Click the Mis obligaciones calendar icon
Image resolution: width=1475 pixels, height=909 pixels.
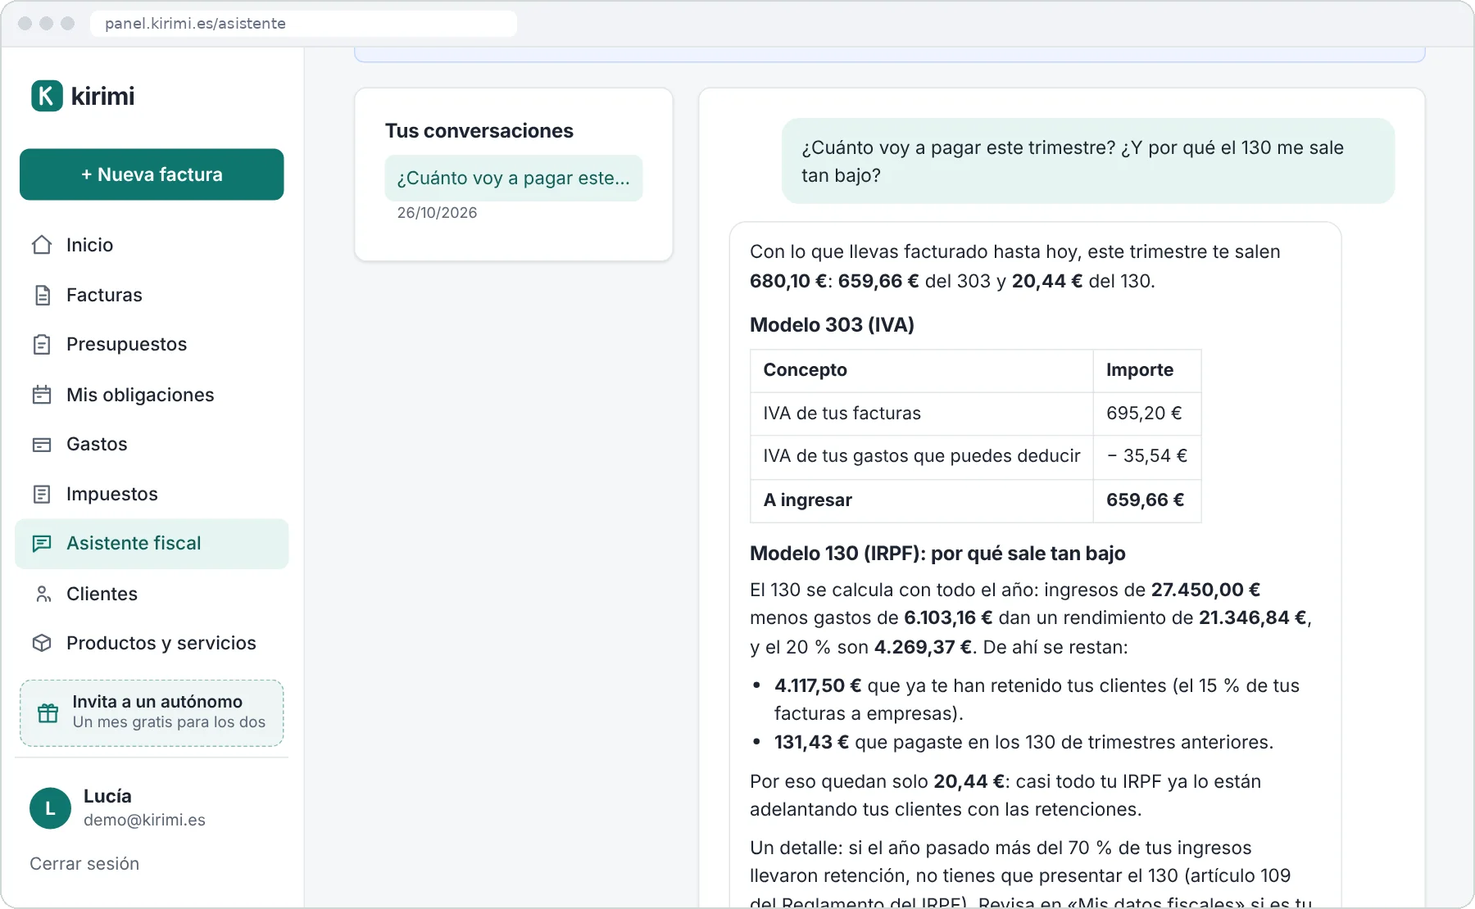point(42,395)
